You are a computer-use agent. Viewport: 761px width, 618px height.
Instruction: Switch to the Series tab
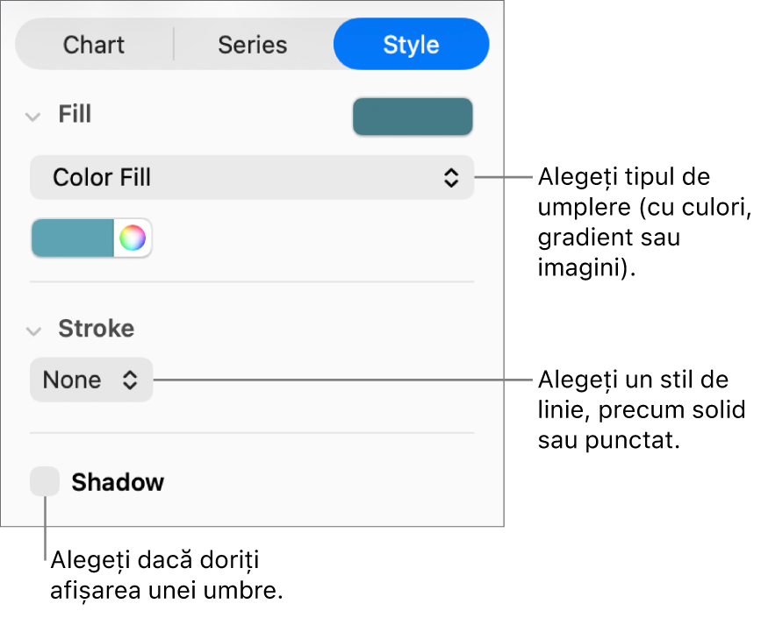(253, 45)
